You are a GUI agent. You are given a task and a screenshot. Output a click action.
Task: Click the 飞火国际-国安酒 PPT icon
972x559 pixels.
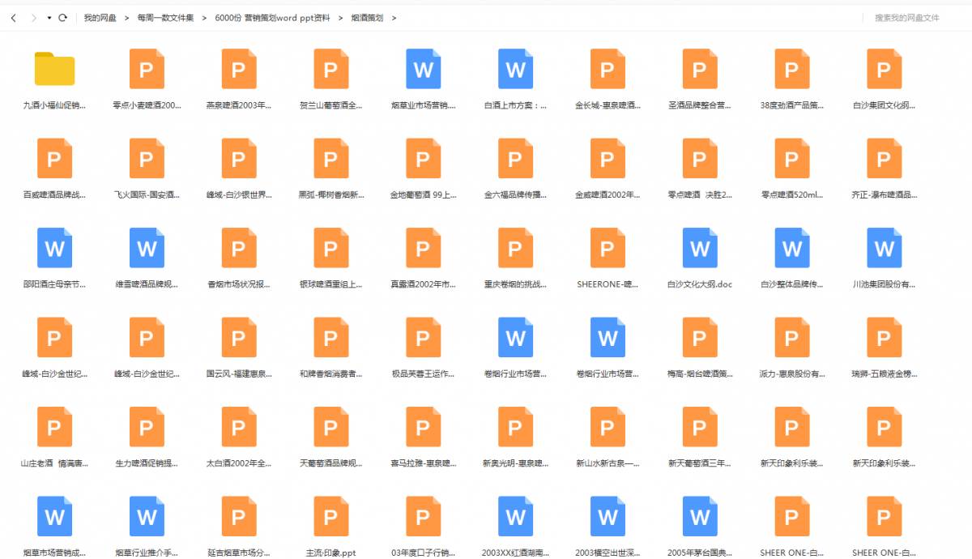(147, 158)
